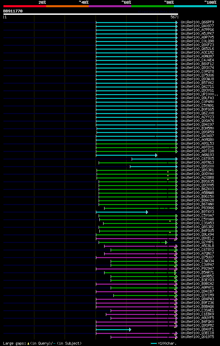Click green alignment bar for A9TID8

136,151
